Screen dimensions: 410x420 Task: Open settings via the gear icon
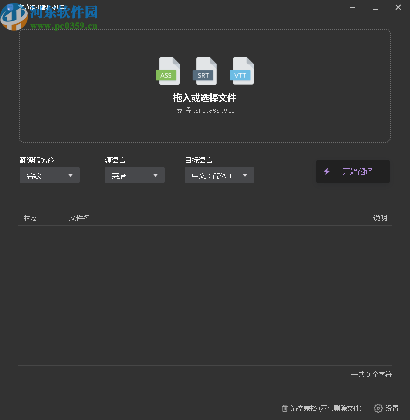point(378,408)
